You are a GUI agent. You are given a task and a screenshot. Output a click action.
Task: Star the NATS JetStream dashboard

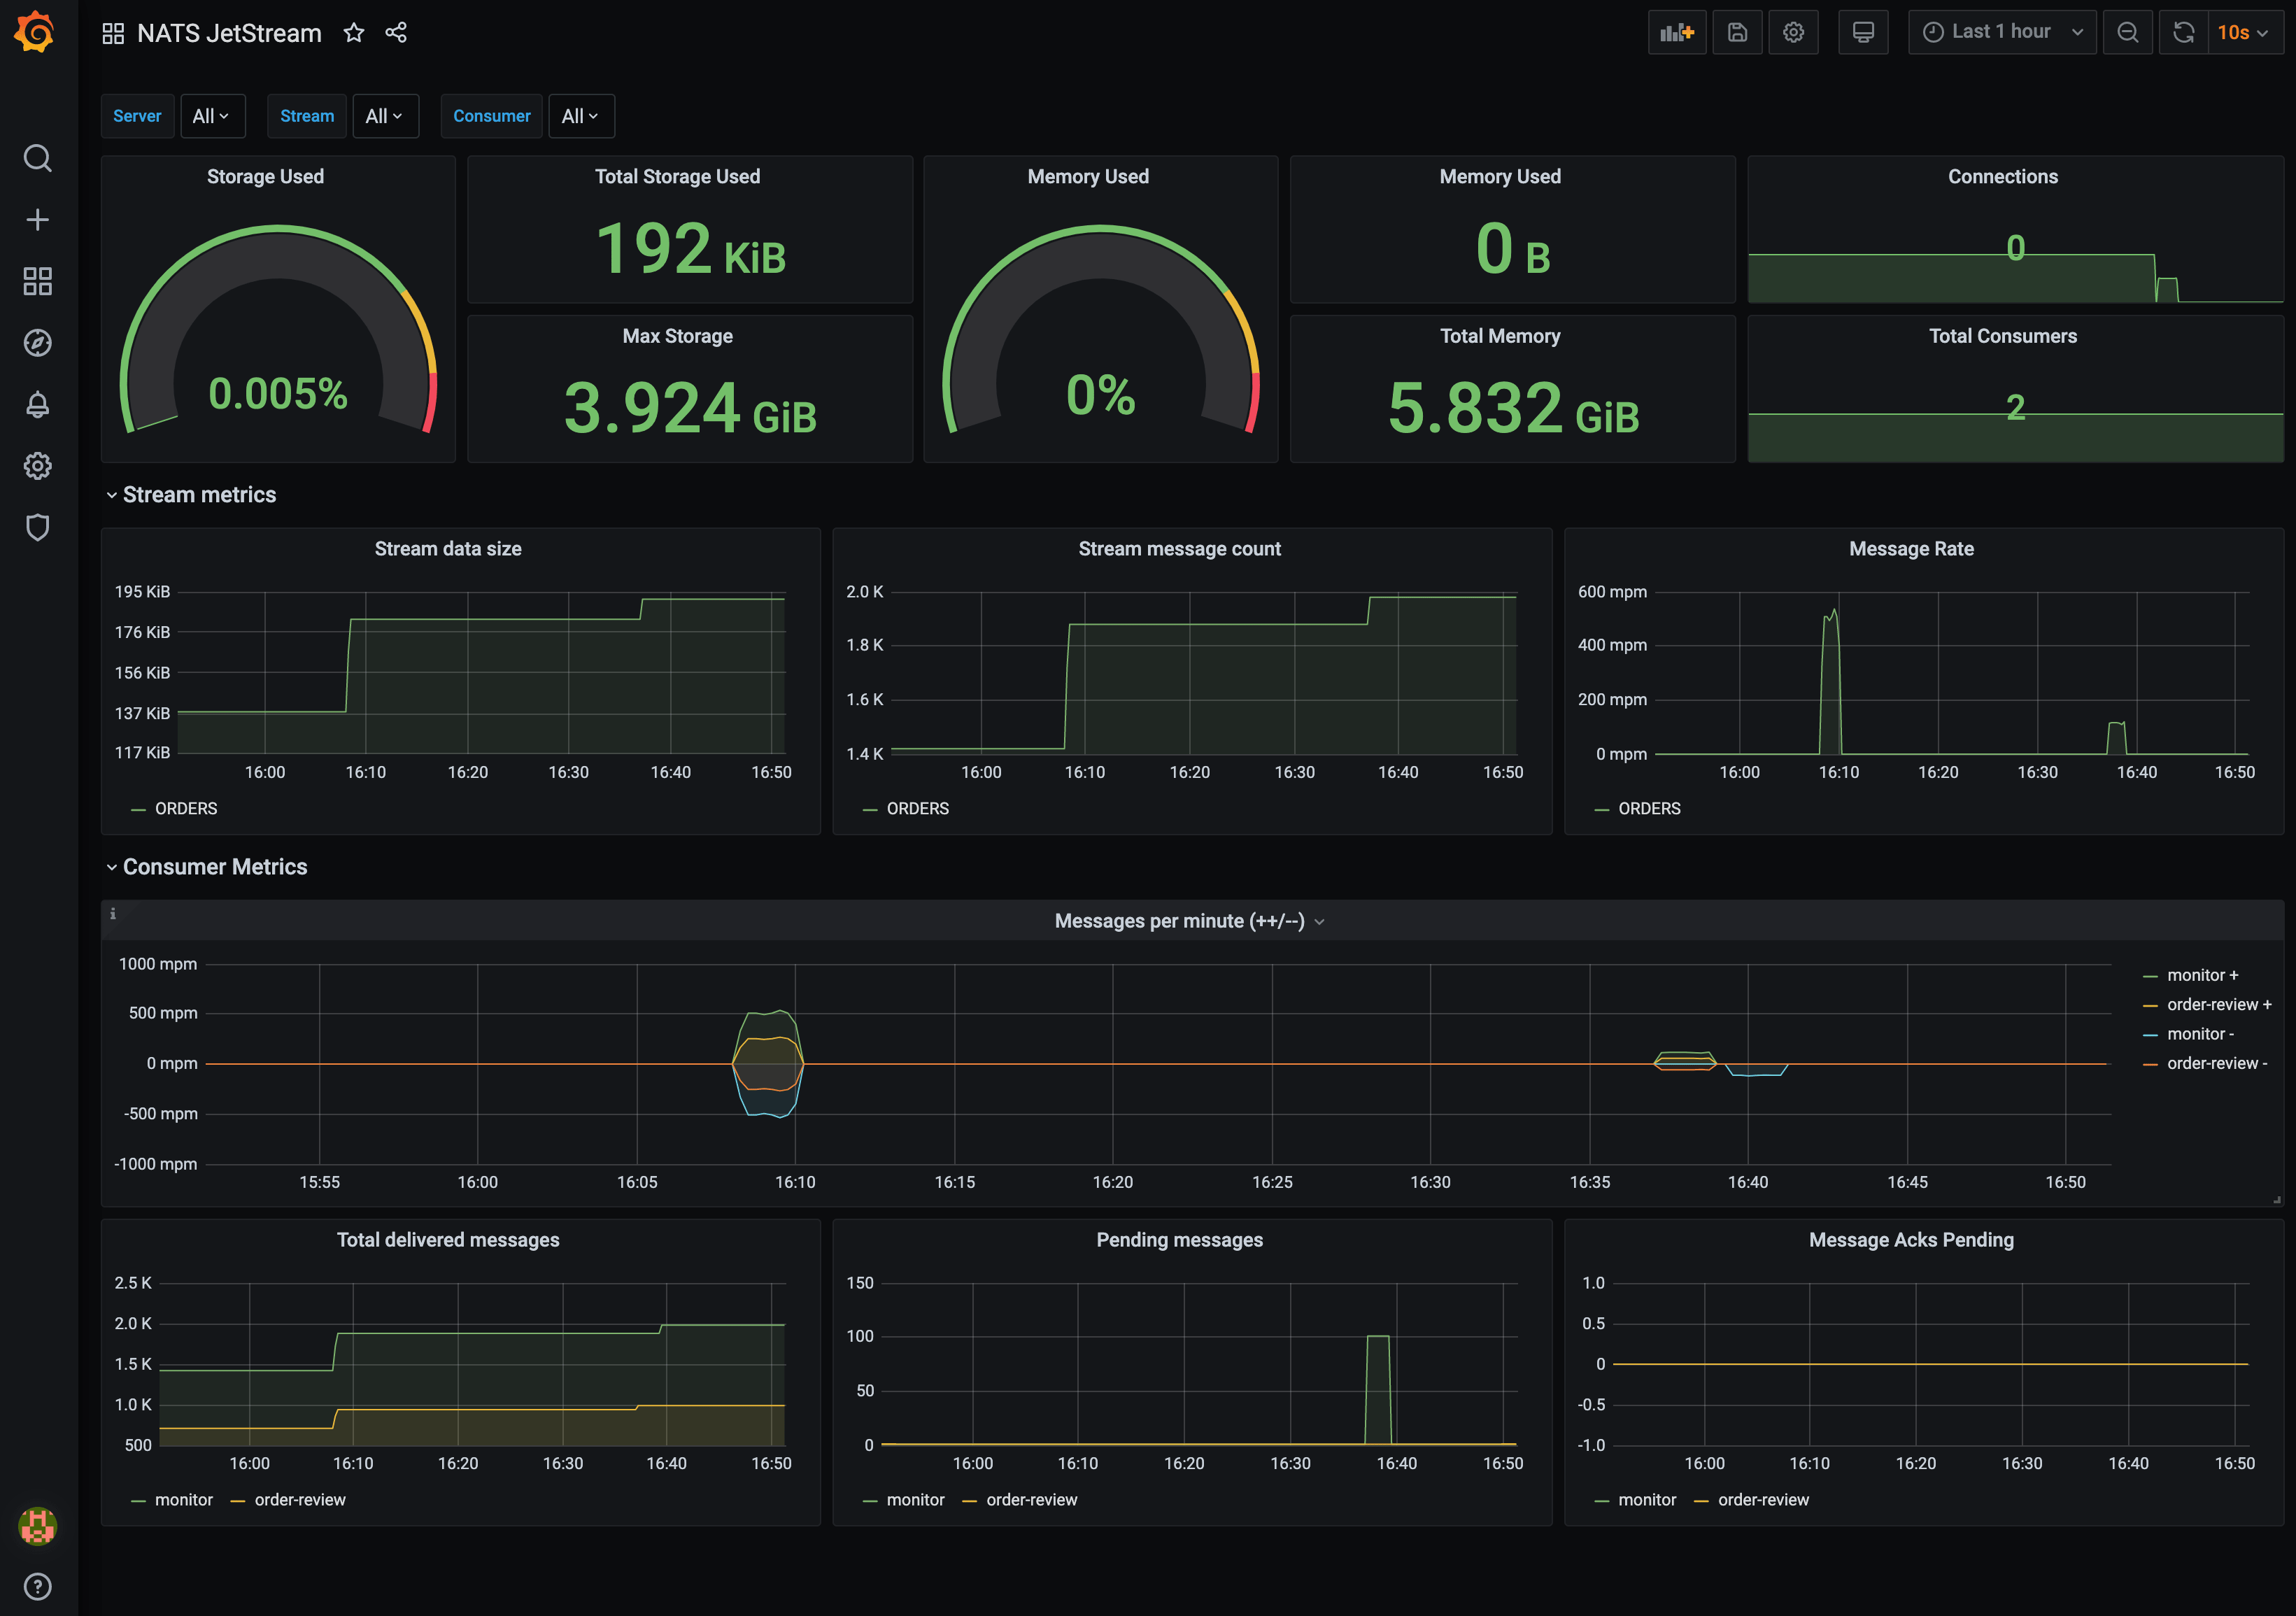click(353, 33)
